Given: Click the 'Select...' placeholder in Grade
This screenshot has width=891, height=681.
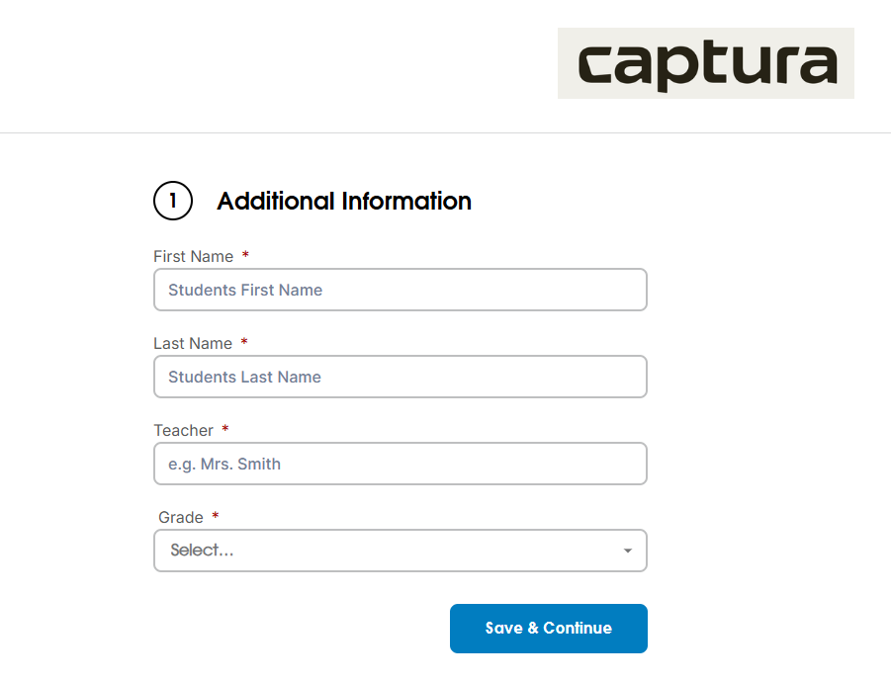Looking at the screenshot, I should (202, 550).
